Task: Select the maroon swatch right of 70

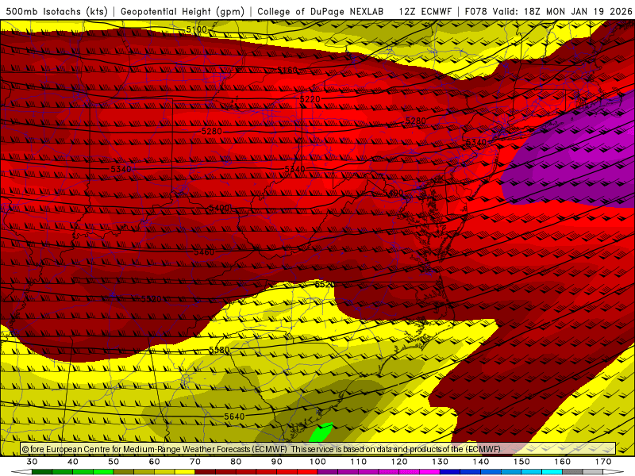Action: point(206,472)
